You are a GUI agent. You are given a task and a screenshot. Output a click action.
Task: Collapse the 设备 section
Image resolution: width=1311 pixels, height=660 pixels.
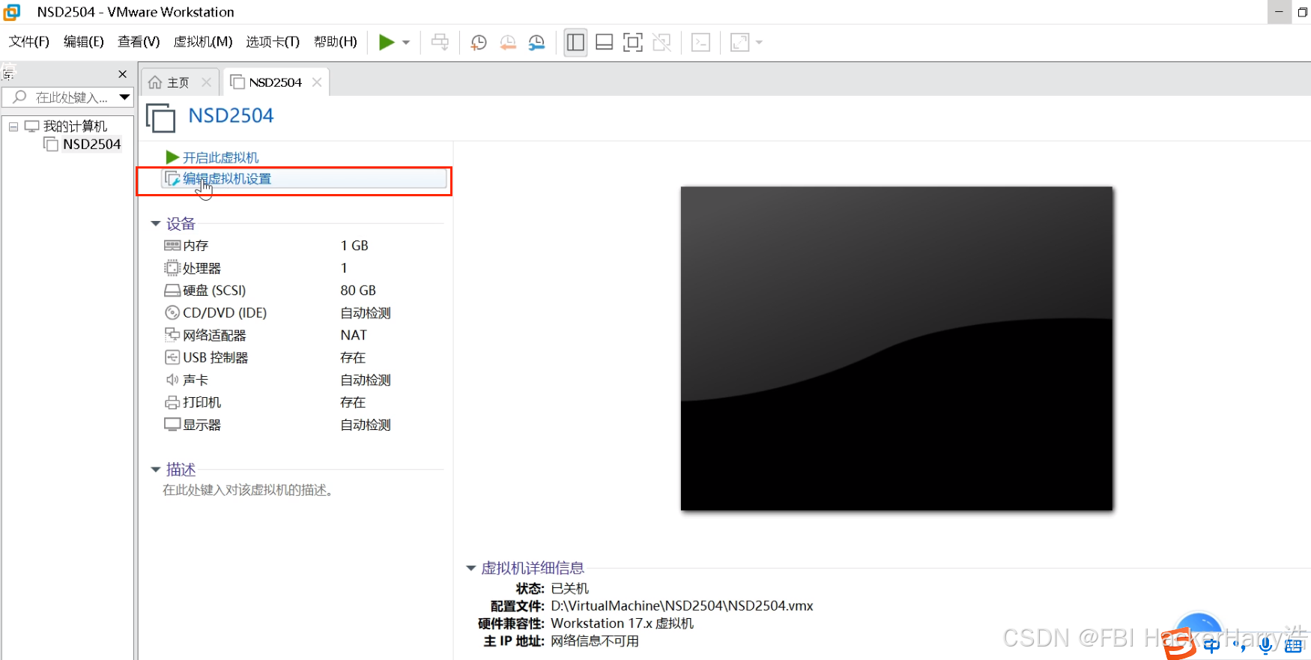pos(156,223)
